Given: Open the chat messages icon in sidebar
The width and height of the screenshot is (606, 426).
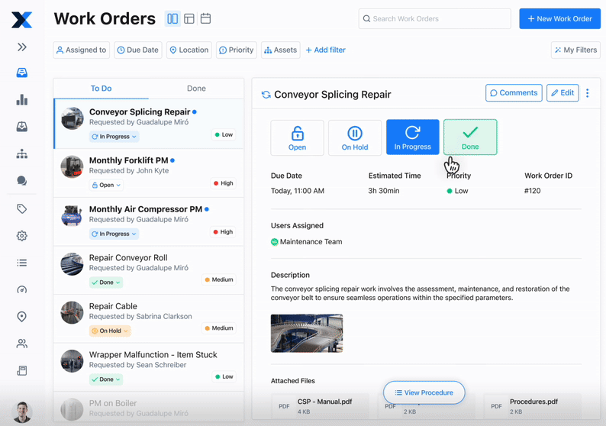Looking at the screenshot, I should 21,181.
